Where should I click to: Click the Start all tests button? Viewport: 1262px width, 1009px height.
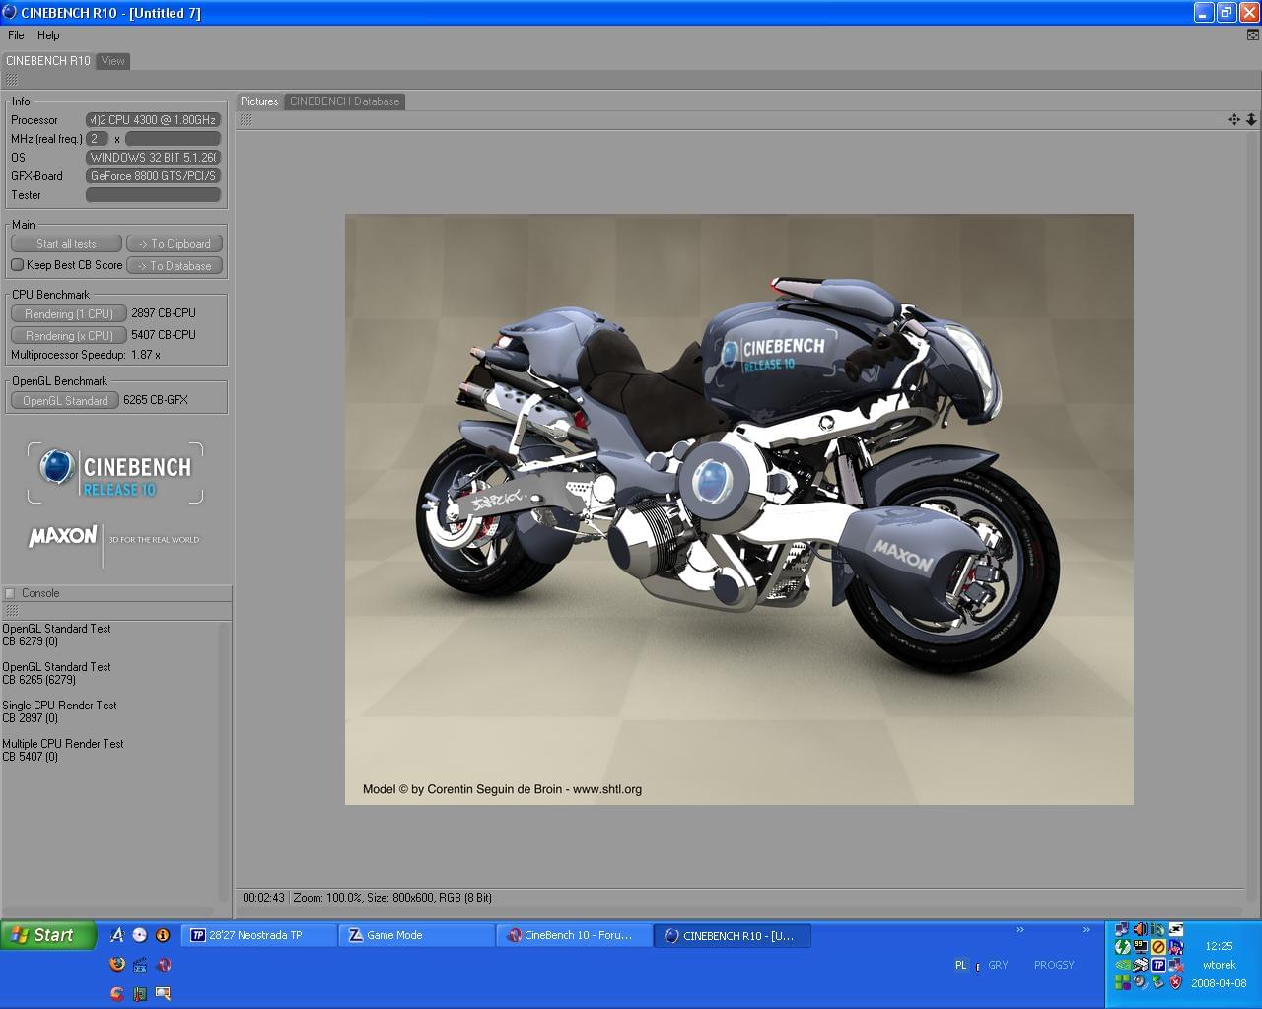pyautogui.click(x=66, y=244)
